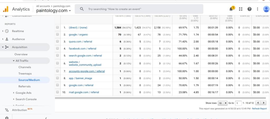Viewport: 270px width, 119px height.
Task: Expand the Google Ads section
Action: (x=23, y=93)
